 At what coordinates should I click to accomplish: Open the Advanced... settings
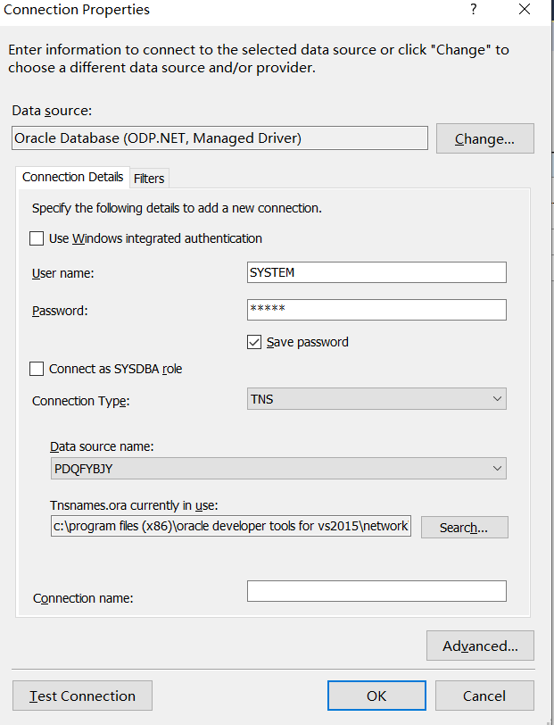click(480, 646)
